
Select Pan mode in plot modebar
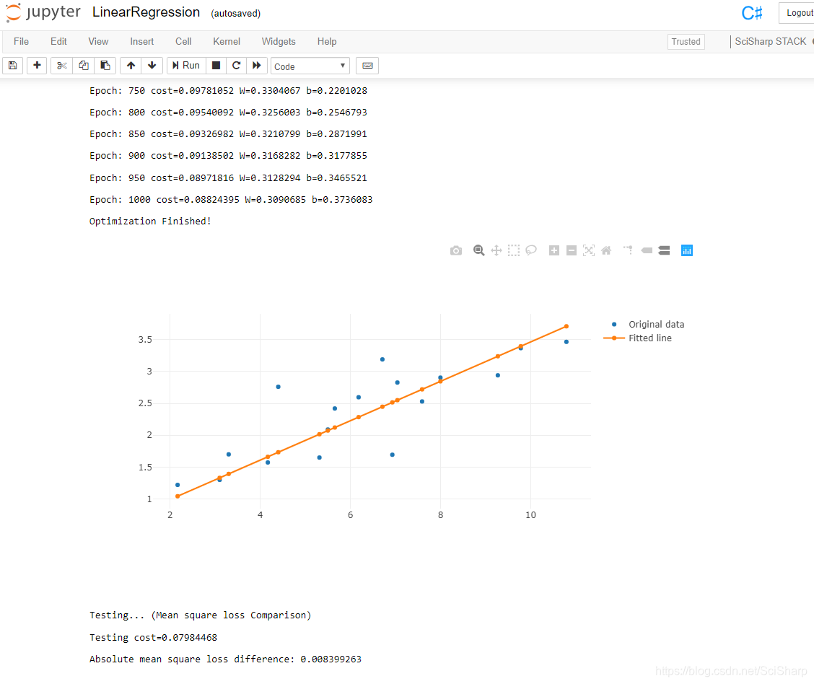[496, 250]
